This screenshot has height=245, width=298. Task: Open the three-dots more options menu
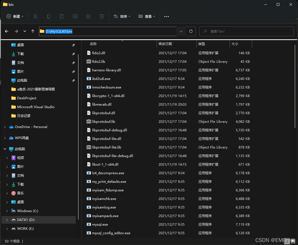pos(167,17)
